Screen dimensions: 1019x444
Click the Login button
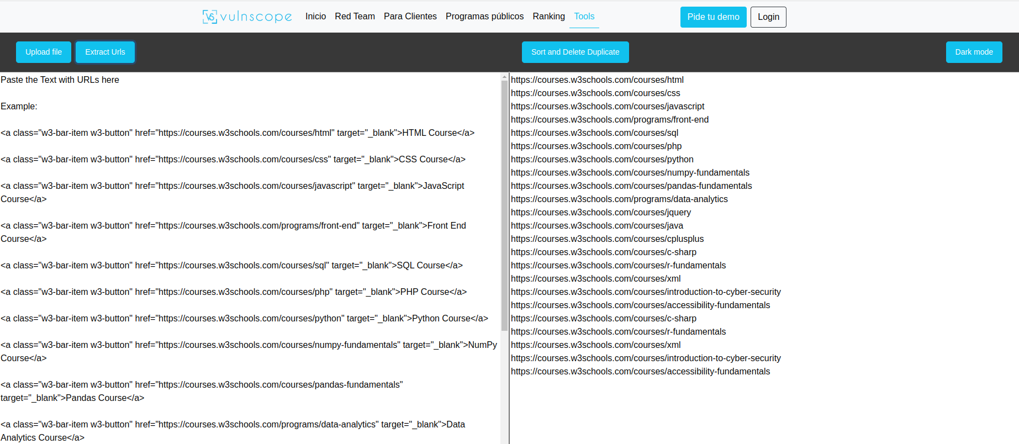coord(768,17)
